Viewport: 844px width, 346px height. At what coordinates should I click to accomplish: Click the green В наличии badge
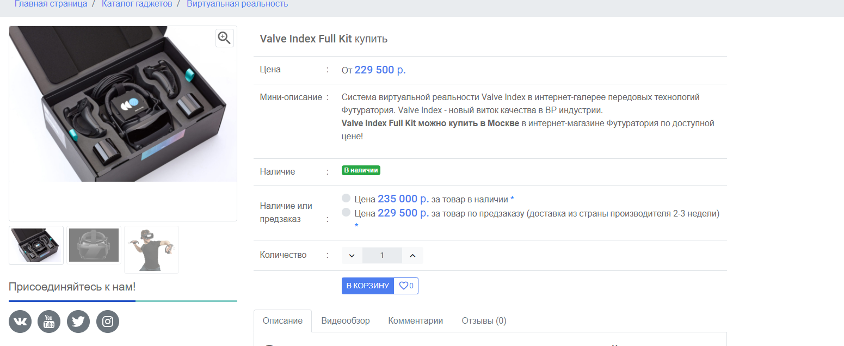[361, 170]
